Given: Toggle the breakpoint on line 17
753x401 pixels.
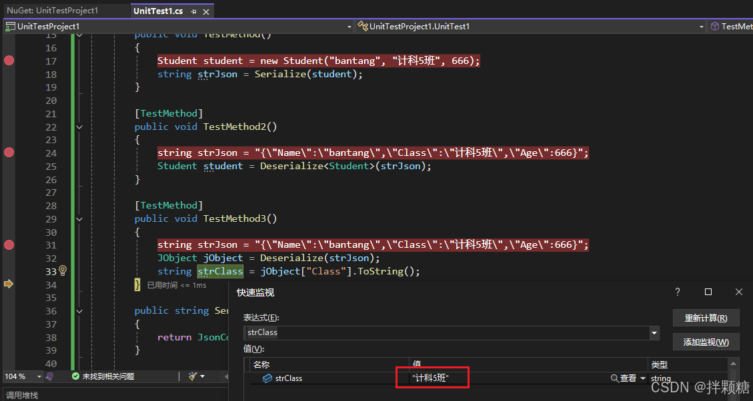Looking at the screenshot, I should (x=9, y=61).
